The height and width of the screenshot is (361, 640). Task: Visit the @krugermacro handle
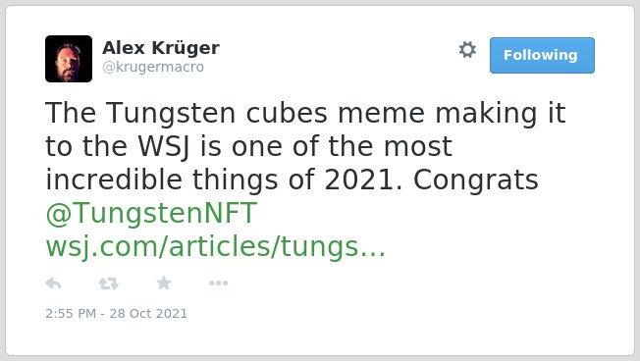(x=153, y=67)
